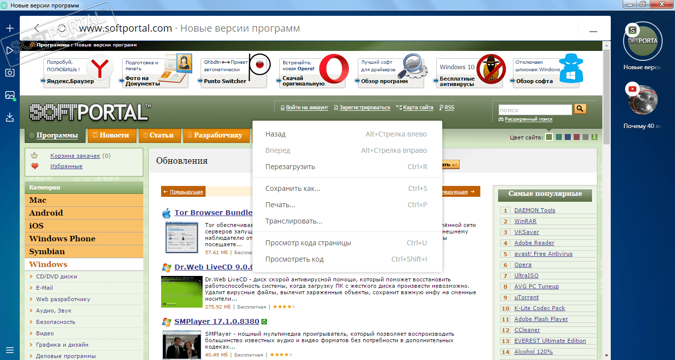Image resolution: width=675 pixels, height=360 pixels.
Task: Select Перезагрузить from the context menu
Action: coord(347,167)
